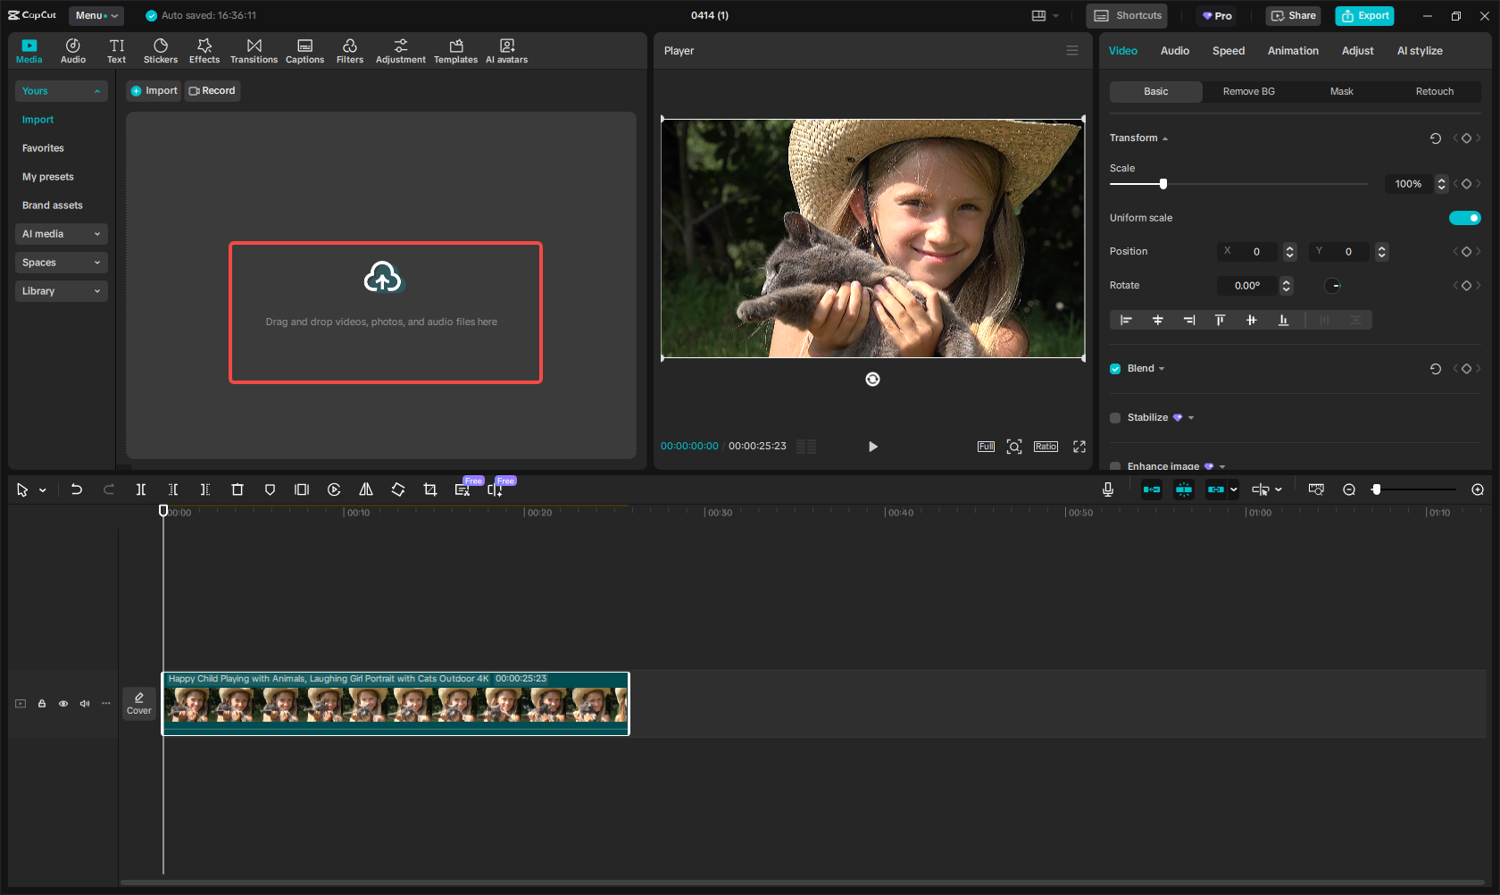Screen dimensions: 1500x895
Task: Open the Stickers panel
Action: (161, 51)
